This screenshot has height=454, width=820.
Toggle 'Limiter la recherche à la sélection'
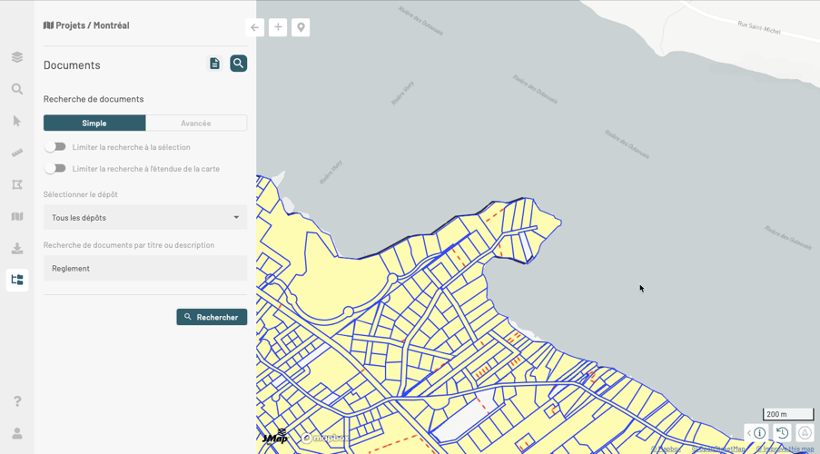pyautogui.click(x=55, y=147)
